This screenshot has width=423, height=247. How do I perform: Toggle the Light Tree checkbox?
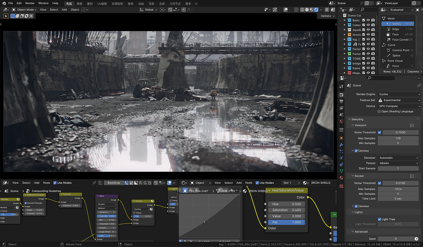(x=379, y=219)
